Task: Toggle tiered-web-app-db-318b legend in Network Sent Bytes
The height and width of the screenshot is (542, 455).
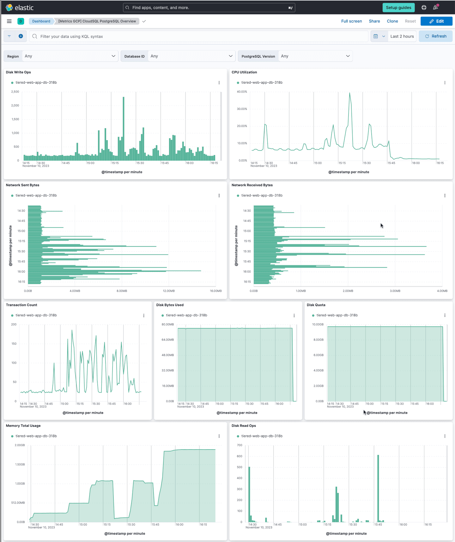Action: 34,196
